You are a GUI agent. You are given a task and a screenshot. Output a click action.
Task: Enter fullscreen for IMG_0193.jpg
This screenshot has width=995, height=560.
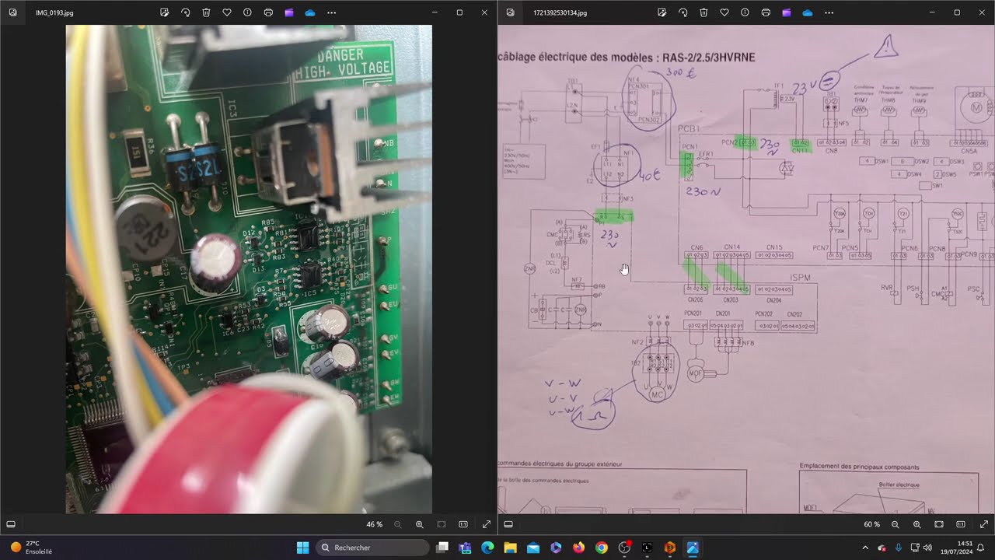487,524
